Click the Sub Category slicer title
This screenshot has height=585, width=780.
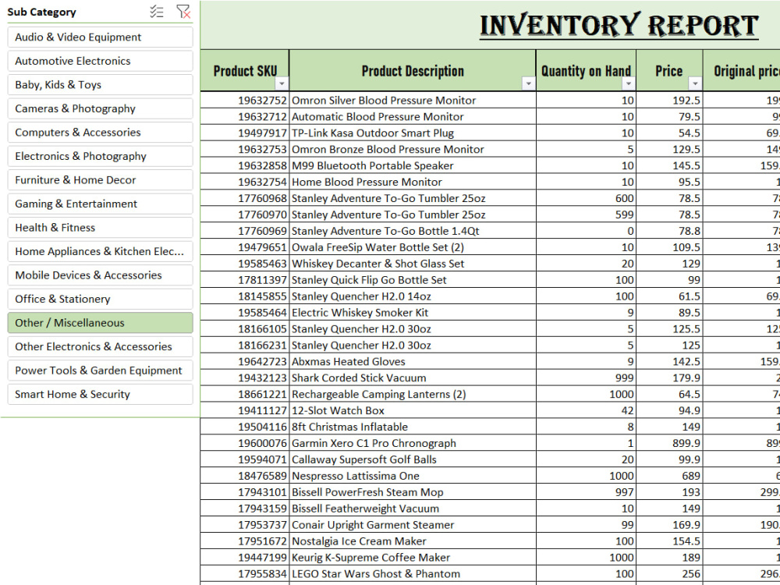pos(42,12)
